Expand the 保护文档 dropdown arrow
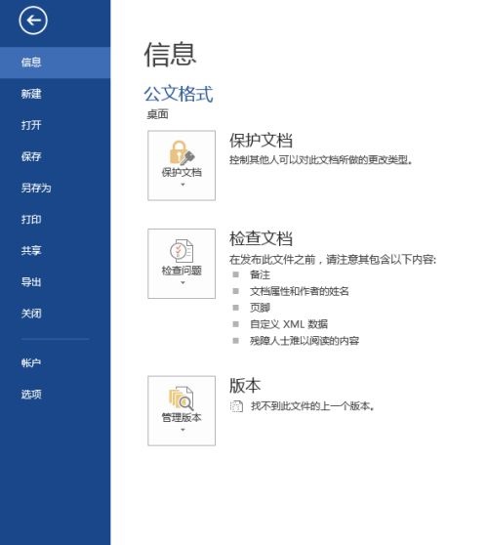This screenshot has height=545, width=488. (183, 185)
